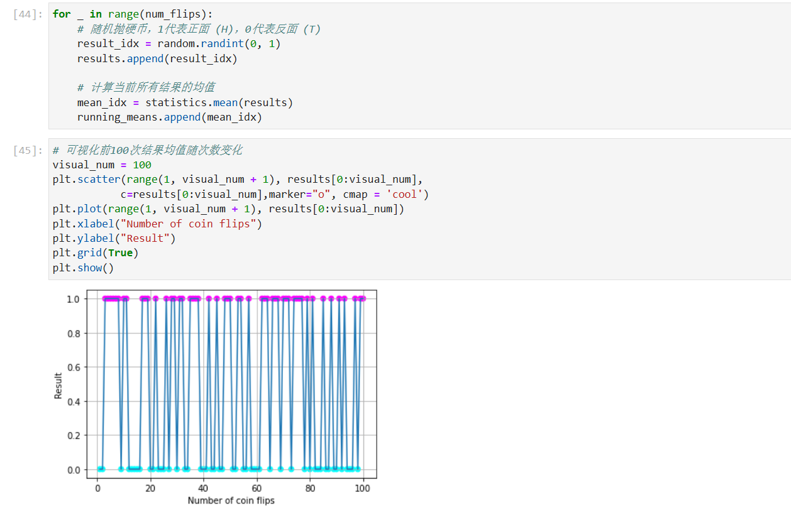This screenshot has width=791, height=510.
Task: Click line plt.ylabel("Result")
Action: point(114,239)
